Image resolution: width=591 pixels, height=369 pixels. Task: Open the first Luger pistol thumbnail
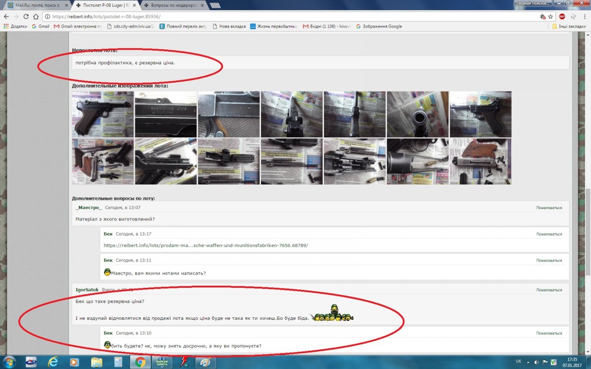[102, 114]
